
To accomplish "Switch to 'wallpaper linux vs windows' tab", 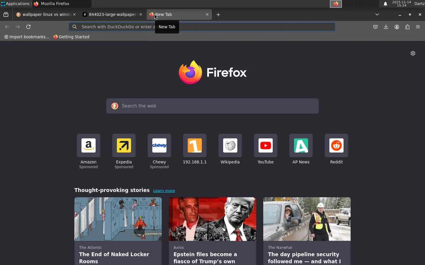I will click(46, 14).
